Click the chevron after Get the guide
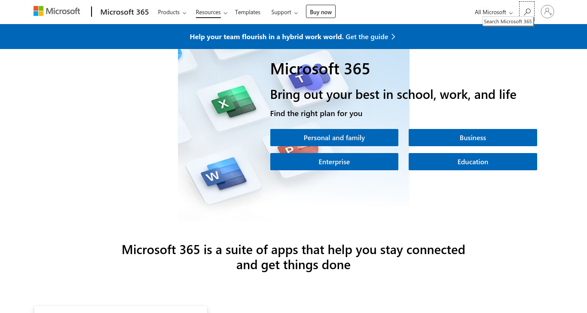This screenshot has height=313, width=587. click(393, 37)
